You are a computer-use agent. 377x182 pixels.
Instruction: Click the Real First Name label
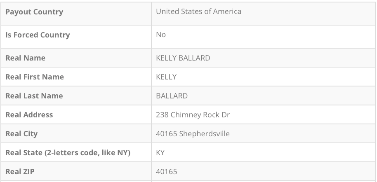pos(35,77)
